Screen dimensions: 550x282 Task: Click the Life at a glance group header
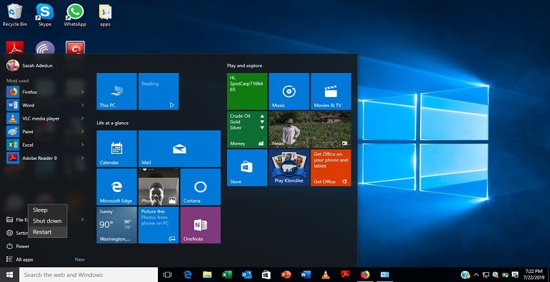coord(113,123)
